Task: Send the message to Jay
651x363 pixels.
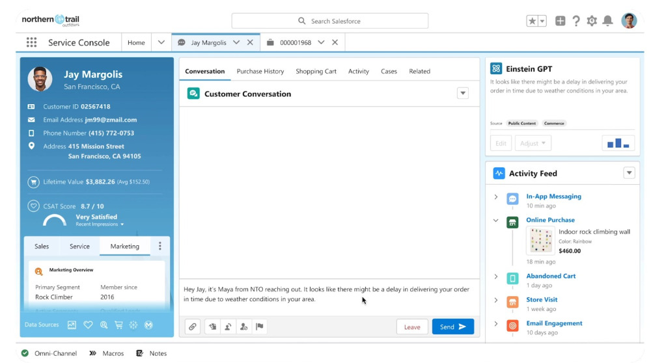Action: click(452, 327)
